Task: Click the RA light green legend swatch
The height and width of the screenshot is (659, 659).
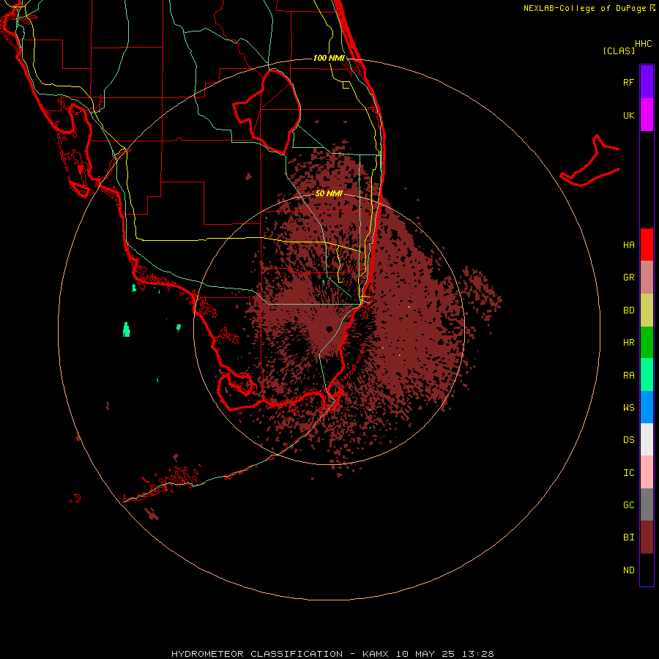Action: 647,375
